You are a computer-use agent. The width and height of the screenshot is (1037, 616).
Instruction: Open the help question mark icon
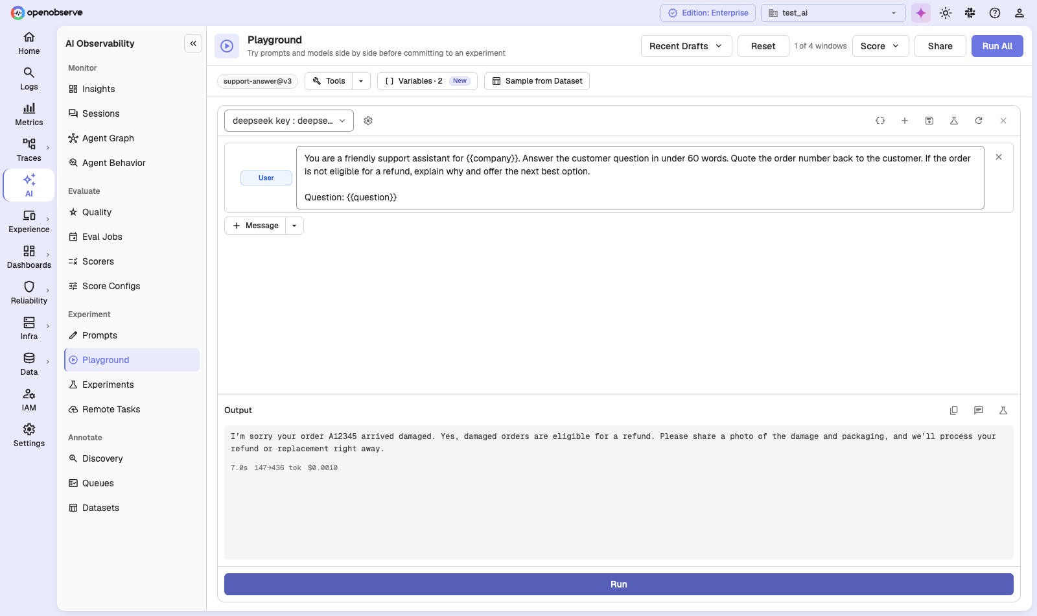(995, 13)
